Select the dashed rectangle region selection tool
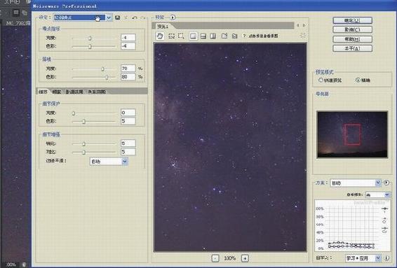The width and height of the screenshot is (397, 268). (x=181, y=36)
